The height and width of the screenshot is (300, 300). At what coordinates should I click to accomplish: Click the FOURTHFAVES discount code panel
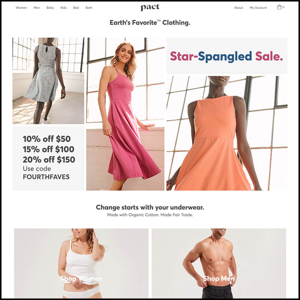48,158
